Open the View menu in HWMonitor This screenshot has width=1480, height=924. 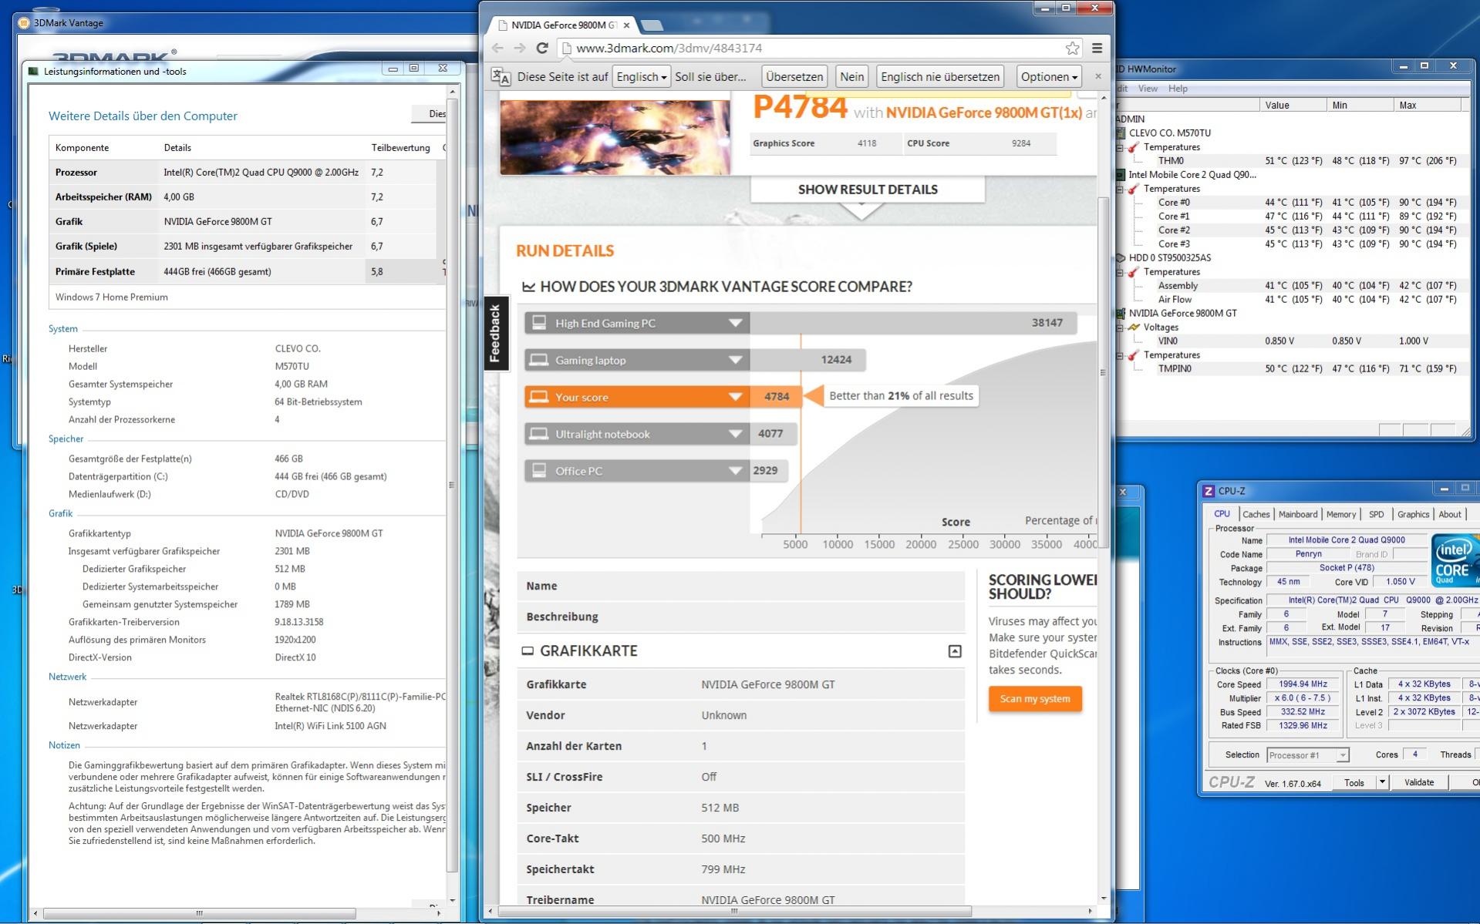[x=1148, y=89]
